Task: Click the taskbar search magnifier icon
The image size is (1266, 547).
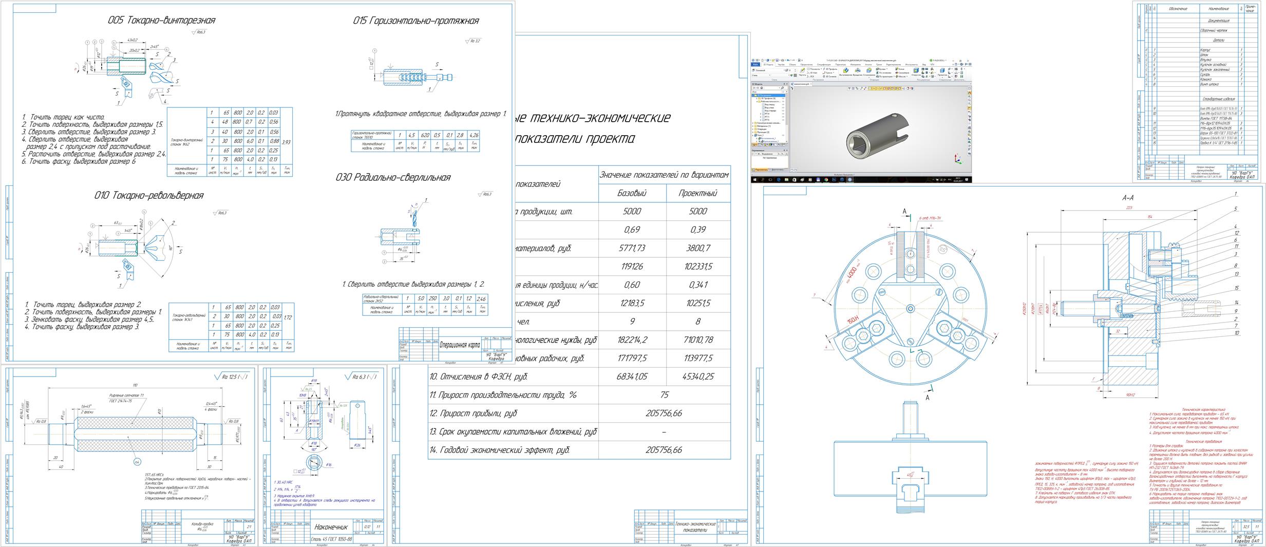Action: click(x=763, y=180)
